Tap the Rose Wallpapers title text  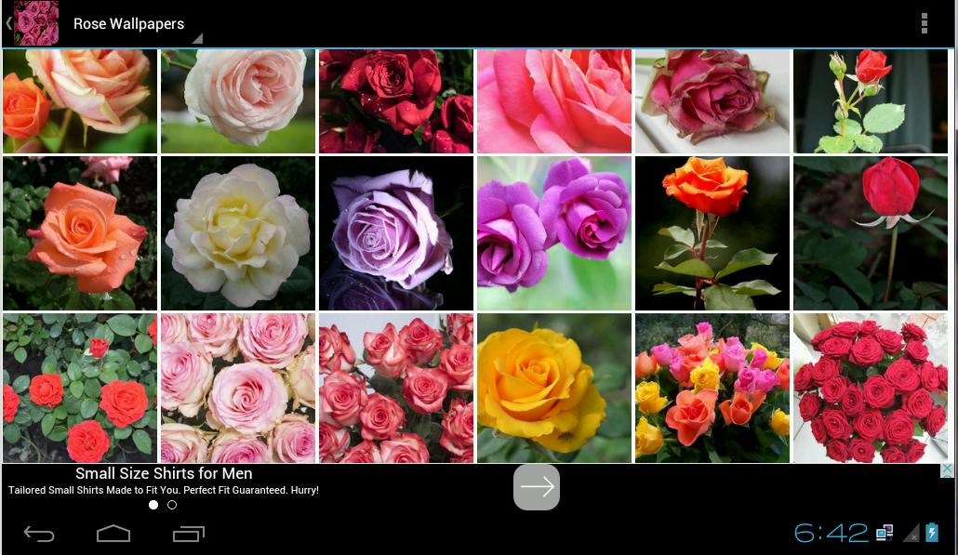click(x=129, y=24)
